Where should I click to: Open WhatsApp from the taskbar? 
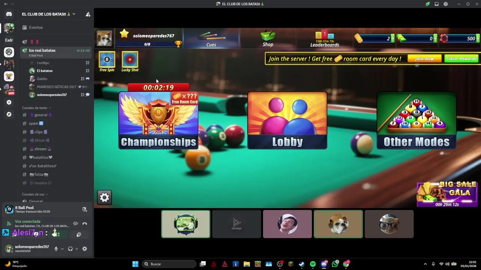(335, 264)
